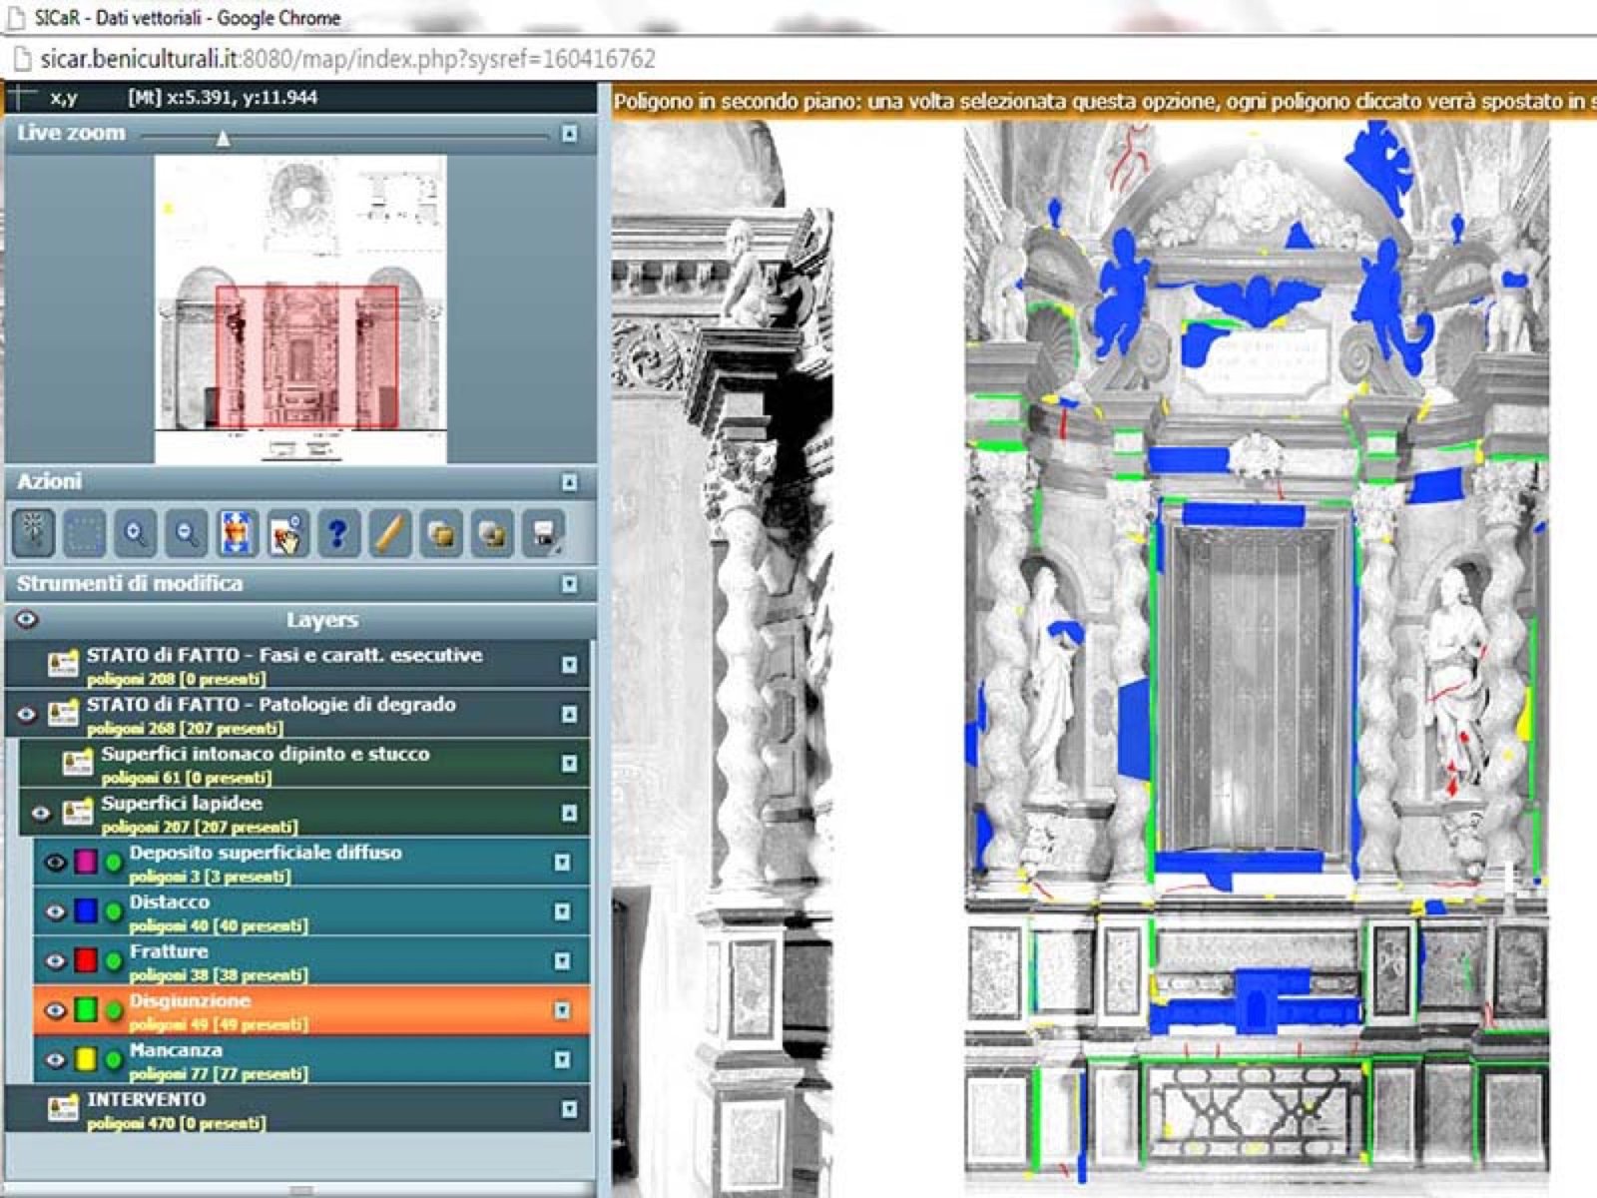Hide Deposito superficiale diffuso layer
This screenshot has height=1198, width=1597.
(56, 862)
